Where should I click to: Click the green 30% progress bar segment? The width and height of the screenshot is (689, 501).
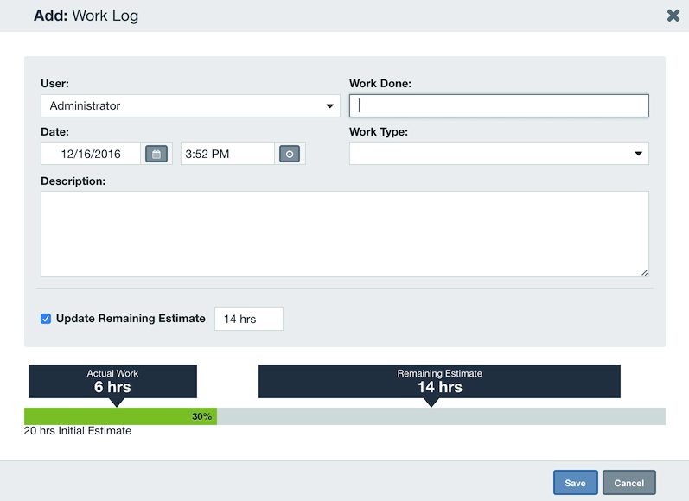[120, 416]
